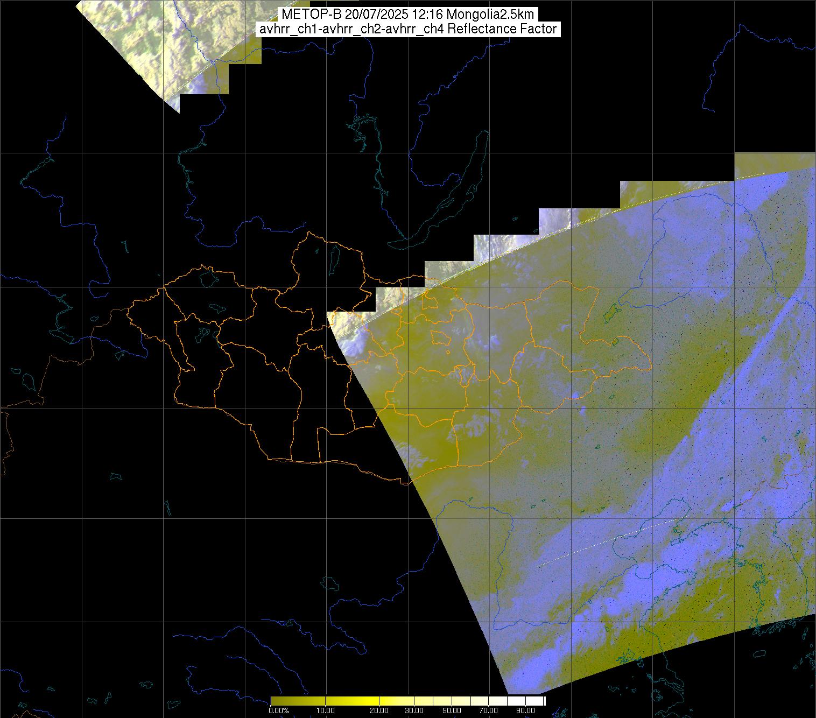
Task: Click the 30.00 label on the color bar
Action: click(x=414, y=710)
